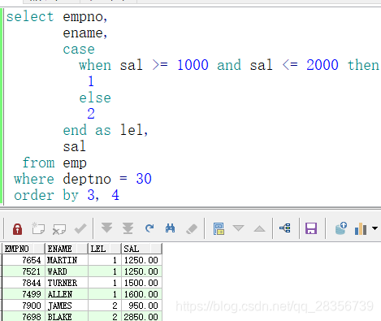
Task: Select cell with EMPNO 7521
Action: (x=24, y=271)
